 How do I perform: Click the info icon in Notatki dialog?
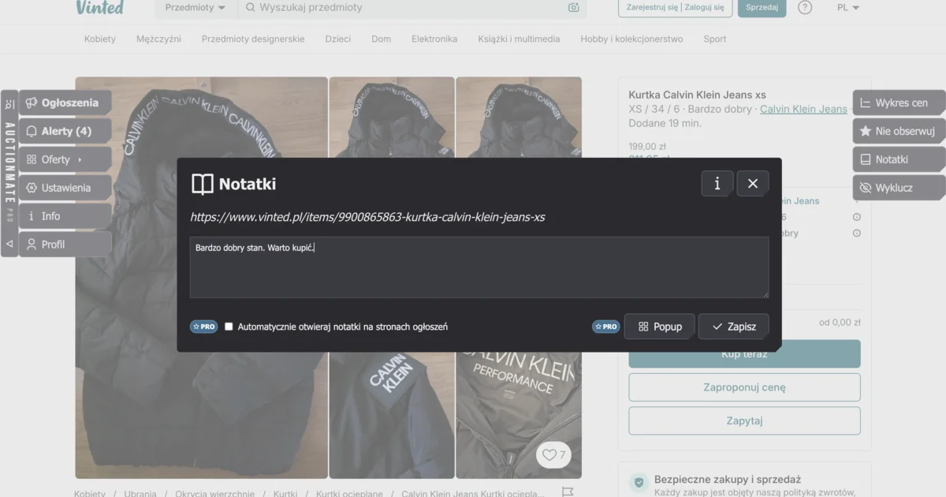pyautogui.click(x=717, y=184)
